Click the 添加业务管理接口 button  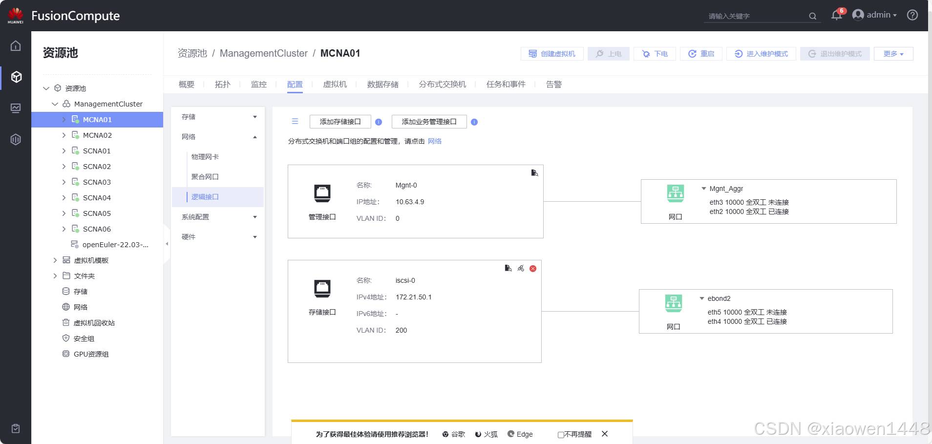coord(429,122)
